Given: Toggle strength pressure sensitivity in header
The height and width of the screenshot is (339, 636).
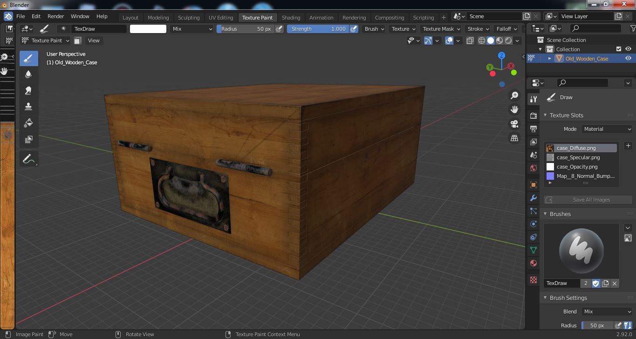Looking at the screenshot, I should pos(354,29).
